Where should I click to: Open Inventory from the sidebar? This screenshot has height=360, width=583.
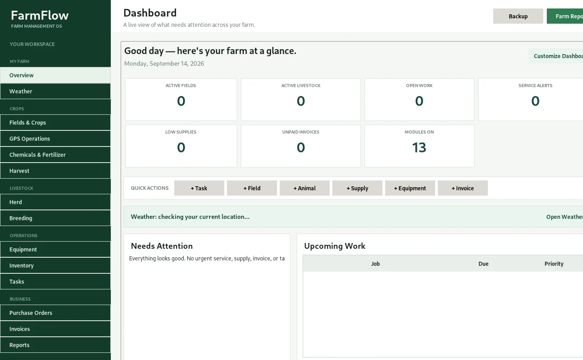[55, 265]
